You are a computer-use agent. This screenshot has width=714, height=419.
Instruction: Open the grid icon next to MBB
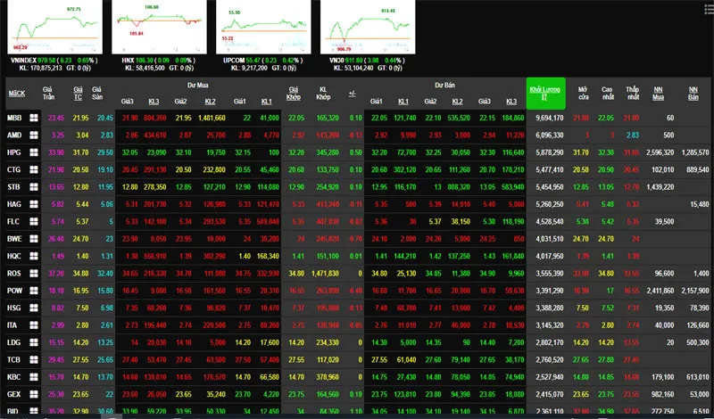(34, 118)
